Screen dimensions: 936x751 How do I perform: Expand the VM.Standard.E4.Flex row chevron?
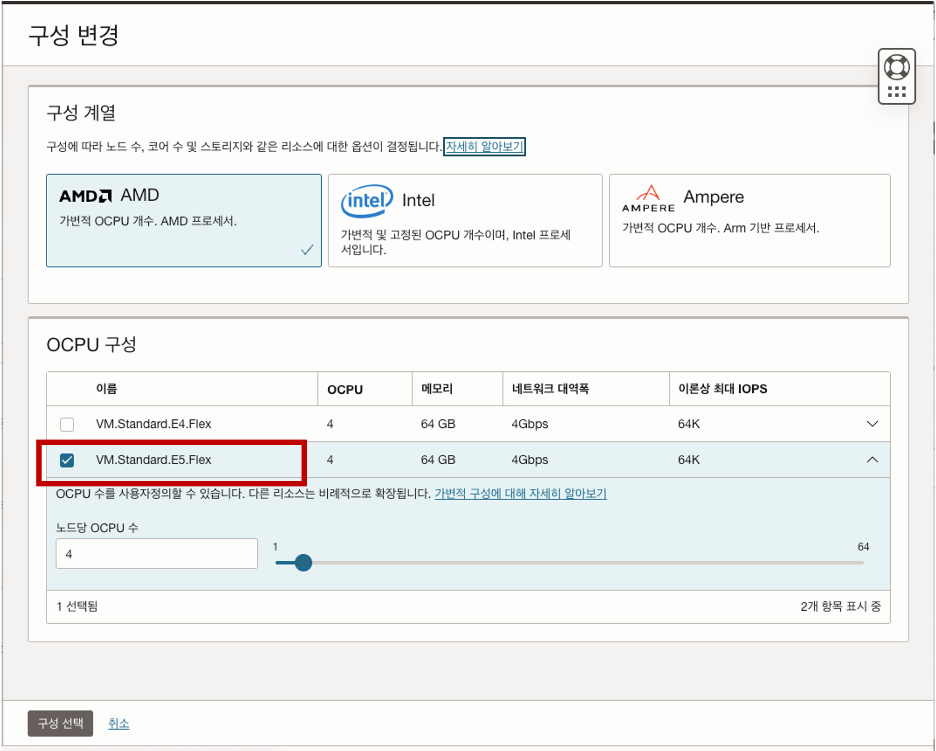[872, 424]
